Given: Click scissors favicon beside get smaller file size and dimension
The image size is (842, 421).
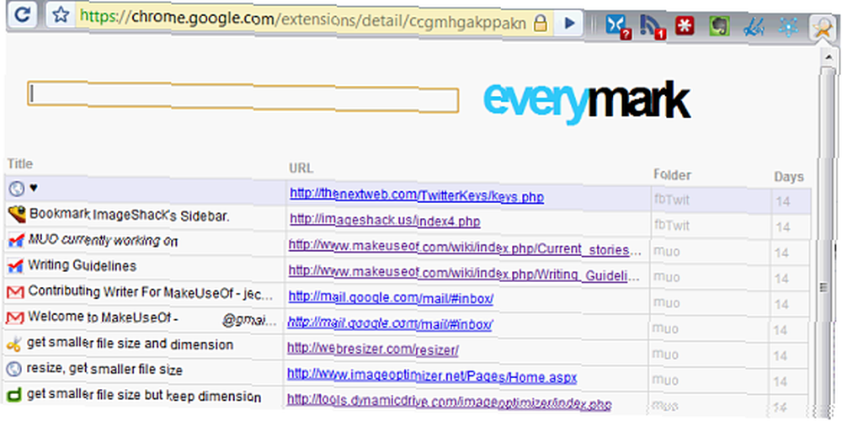Looking at the screenshot, I should click(14, 344).
